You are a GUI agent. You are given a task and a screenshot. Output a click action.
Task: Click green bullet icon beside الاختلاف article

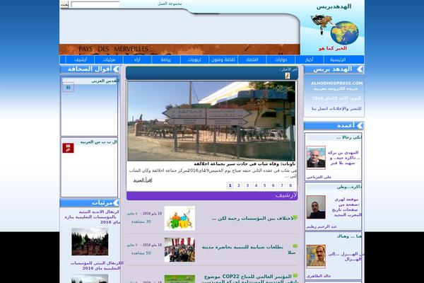pyautogui.click(x=295, y=217)
